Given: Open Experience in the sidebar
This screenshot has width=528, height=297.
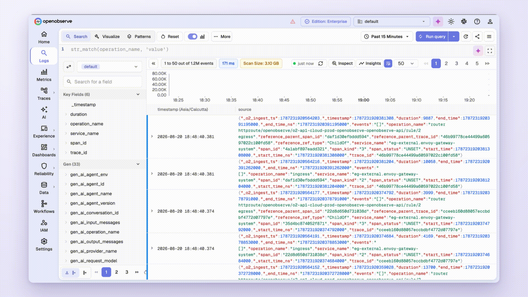Looking at the screenshot, I should pyautogui.click(x=44, y=131).
